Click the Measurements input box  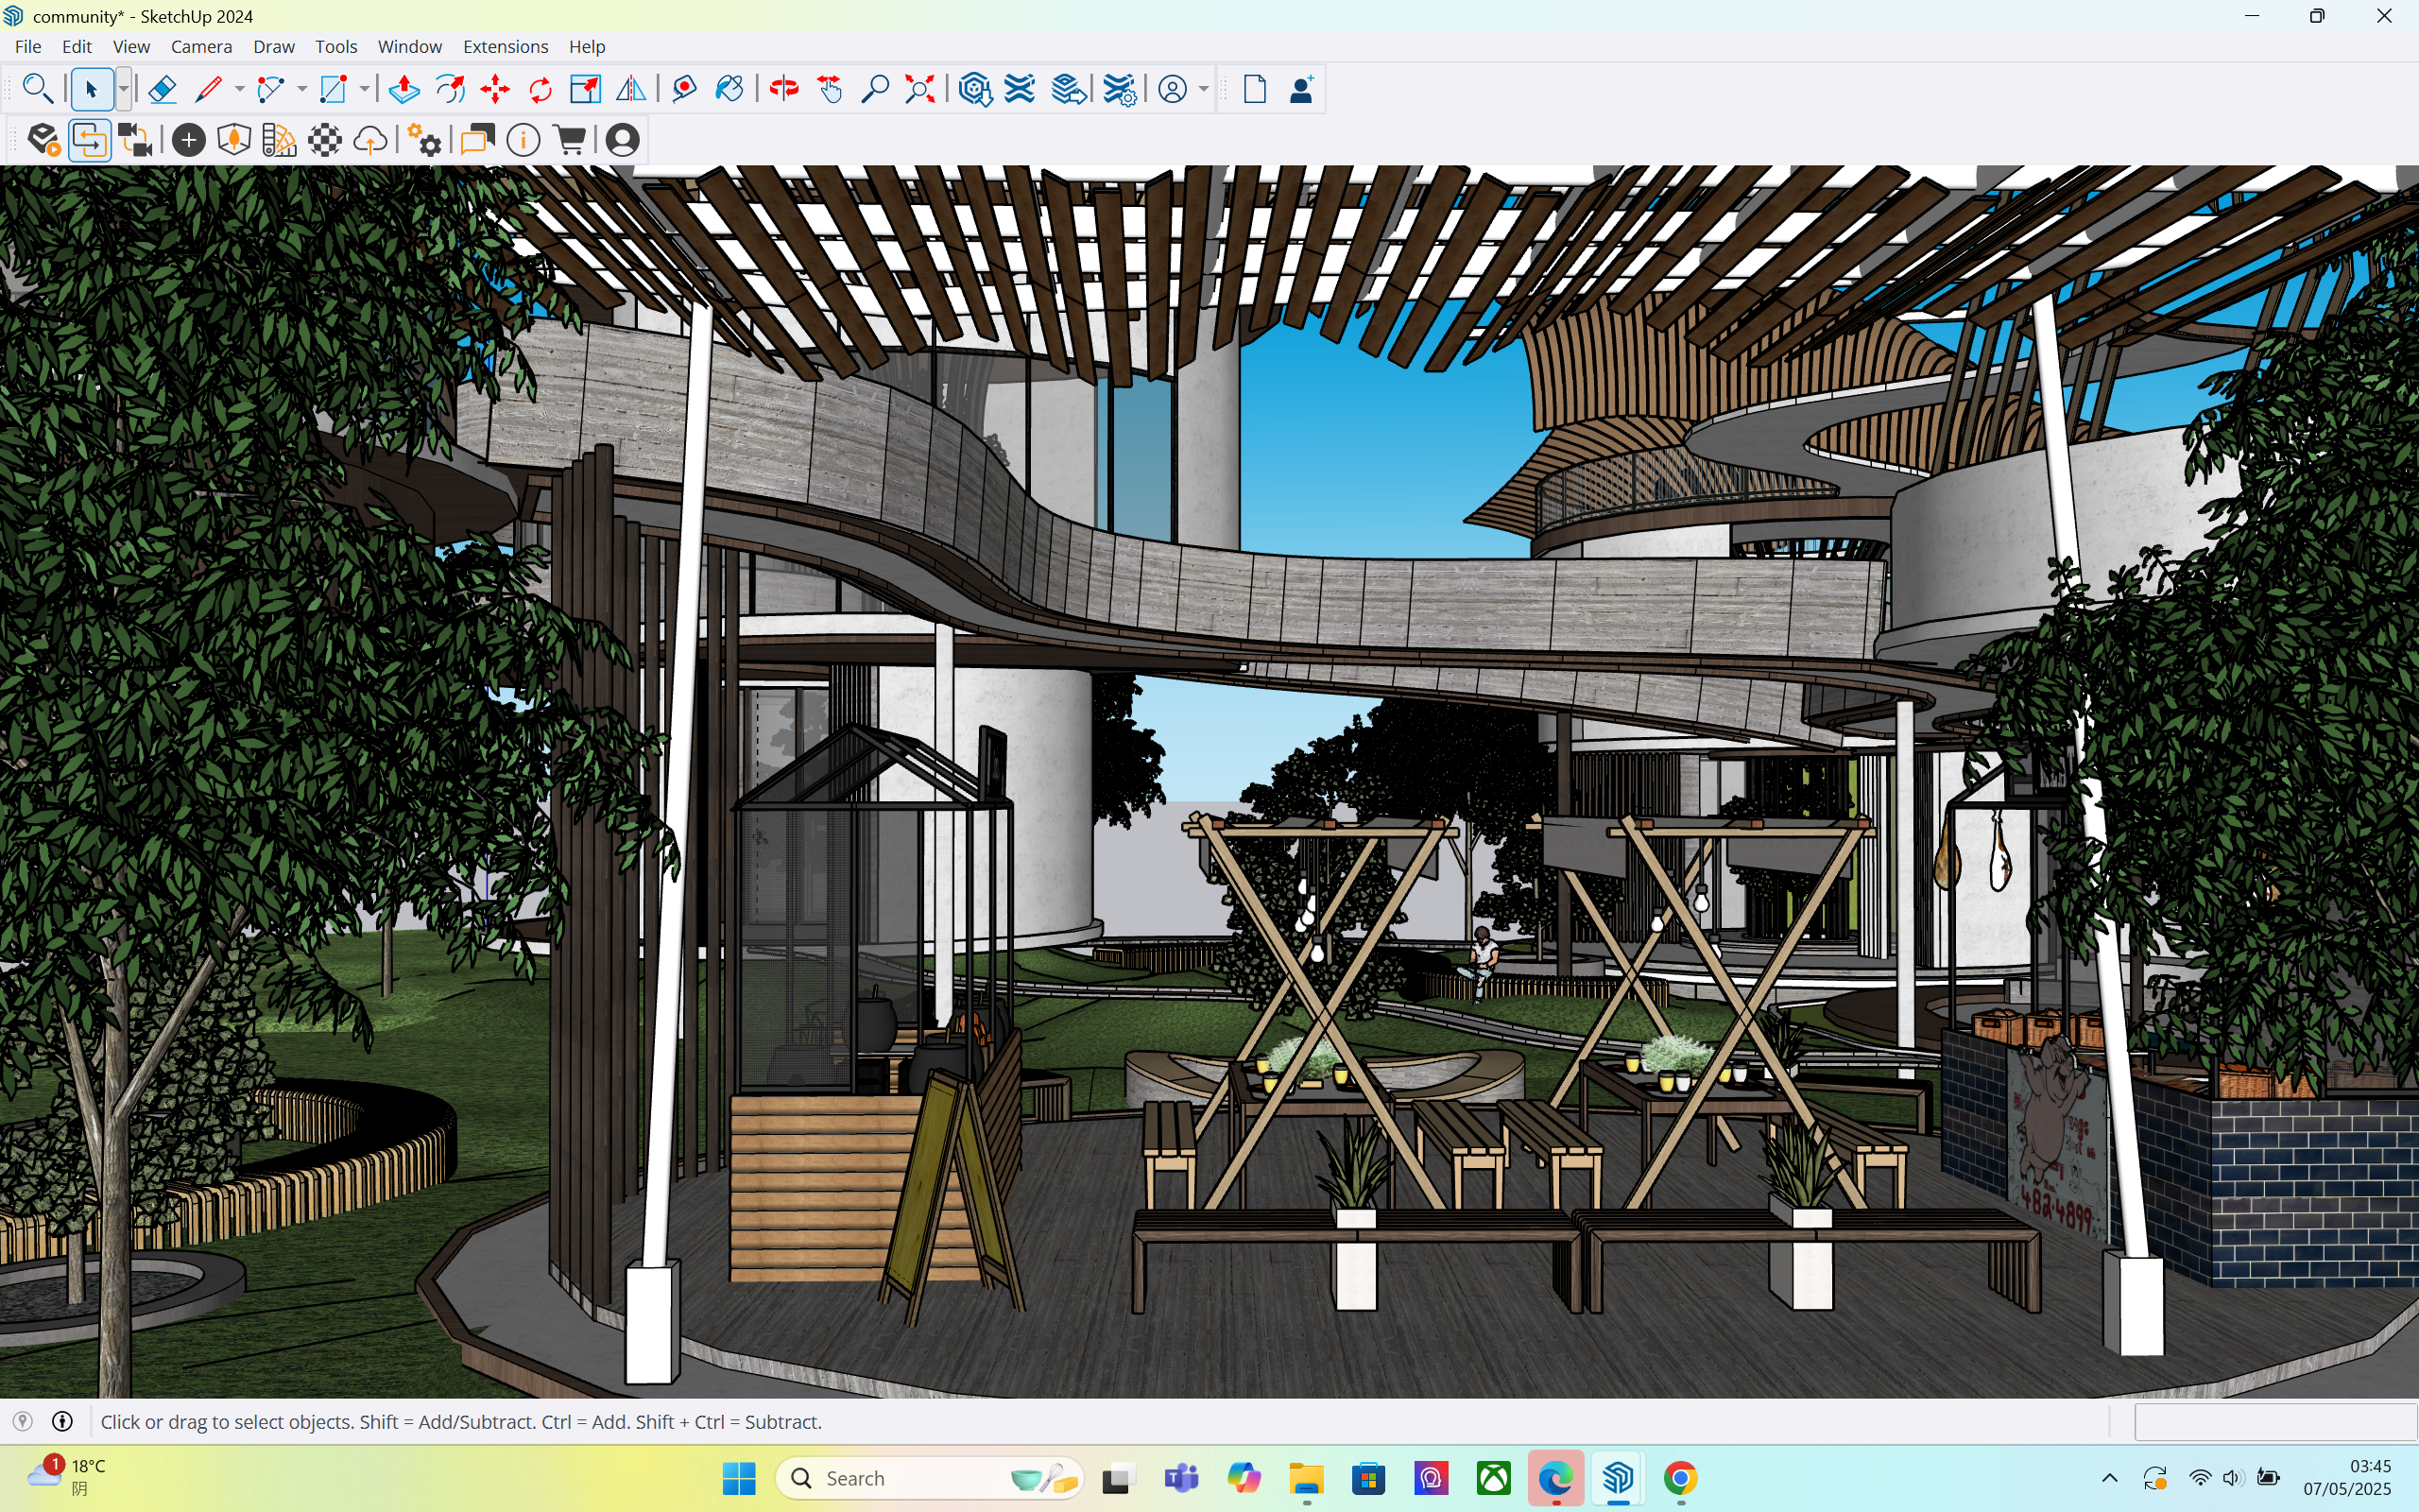point(2275,1421)
